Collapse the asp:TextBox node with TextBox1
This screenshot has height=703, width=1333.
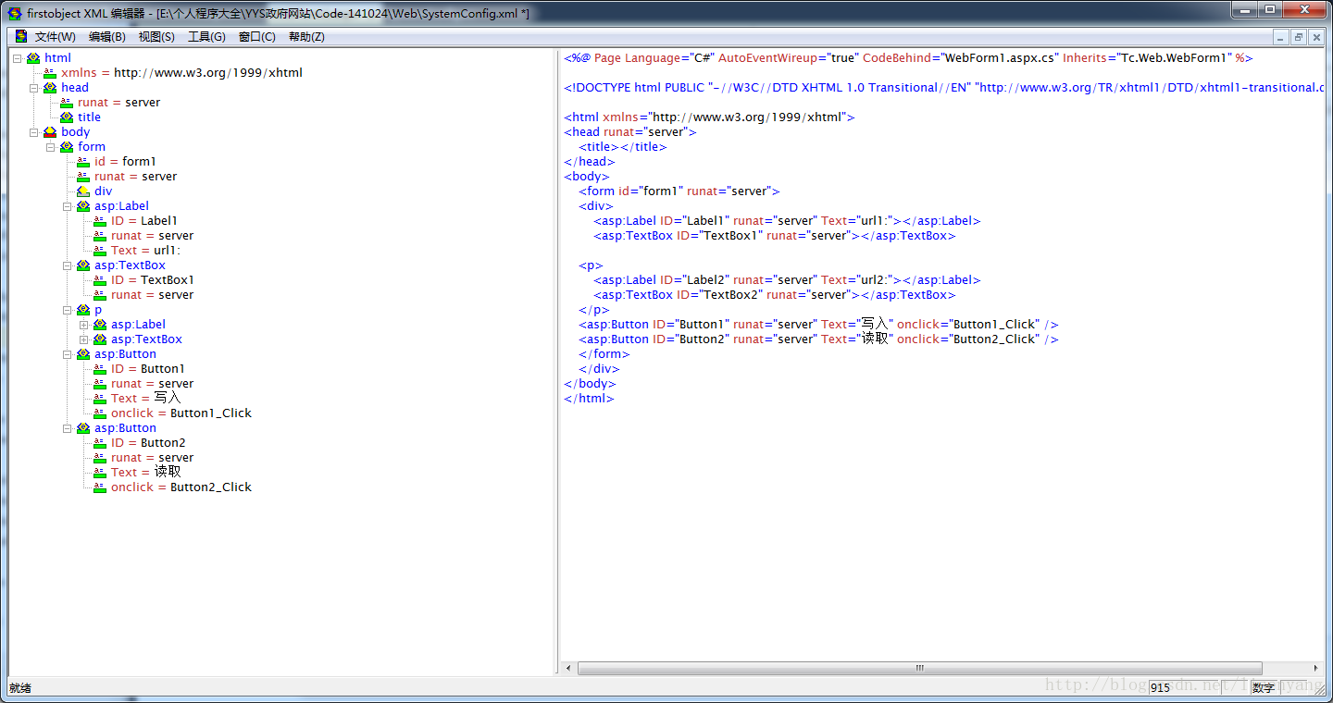[68, 265]
